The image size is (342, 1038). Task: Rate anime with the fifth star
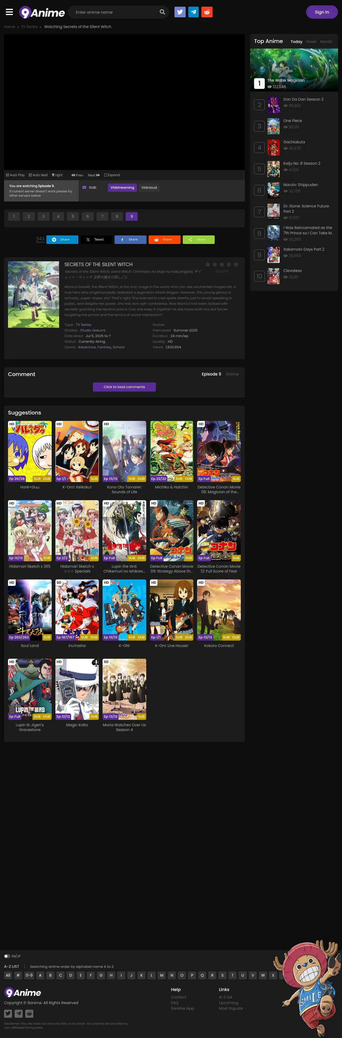pyautogui.click(x=236, y=264)
